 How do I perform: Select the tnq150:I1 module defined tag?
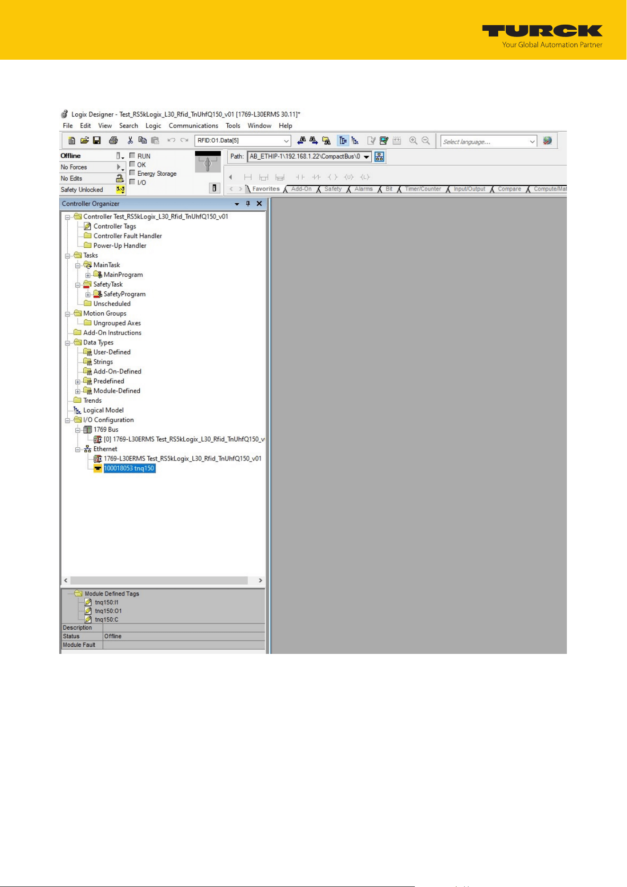tap(107, 603)
